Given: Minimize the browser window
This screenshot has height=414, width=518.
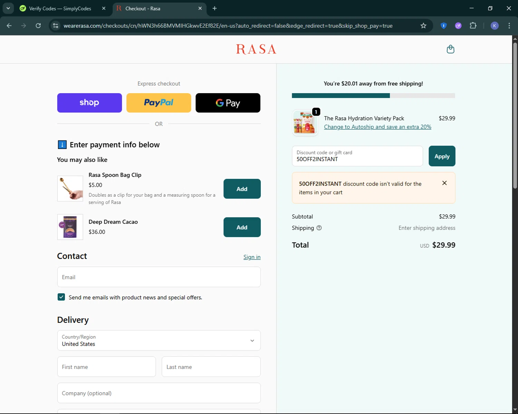Looking at the screenshot, I should [x=472, y=8].
